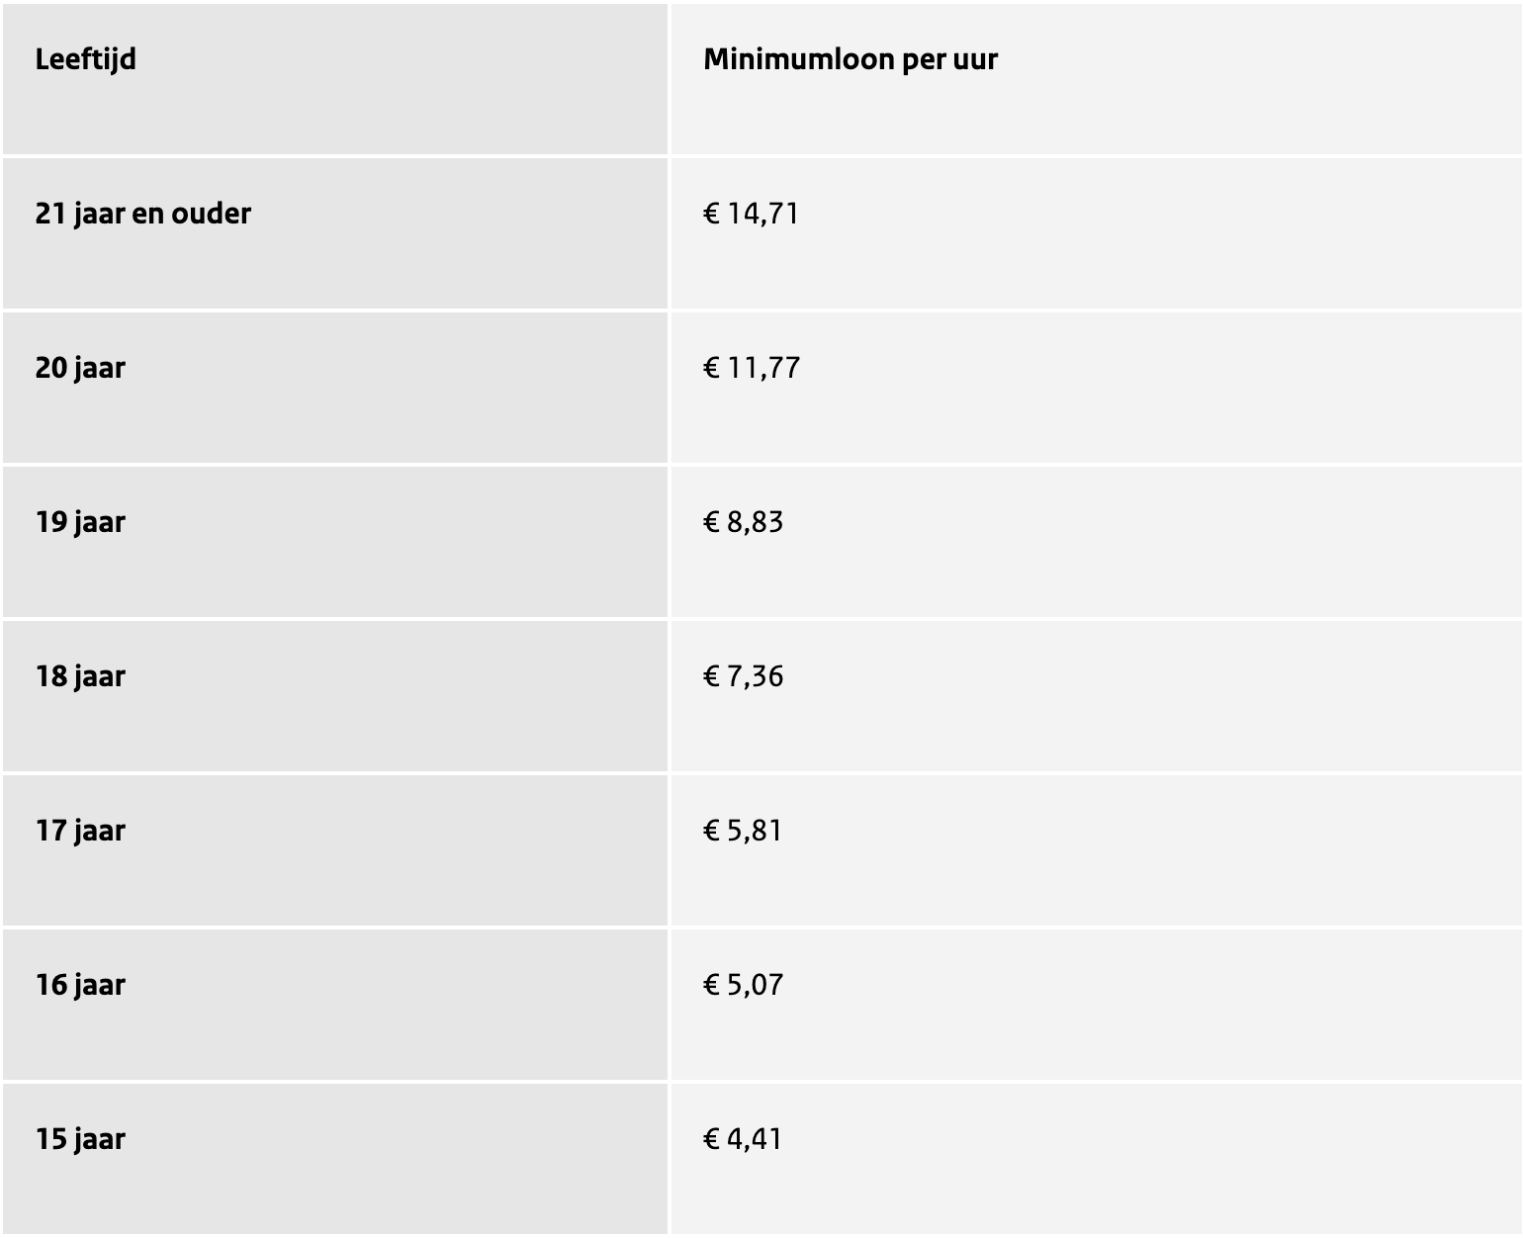Click the € 5,07 wage value
The height and width of the screenshot is (1238, 1523).
coord(744,985)
